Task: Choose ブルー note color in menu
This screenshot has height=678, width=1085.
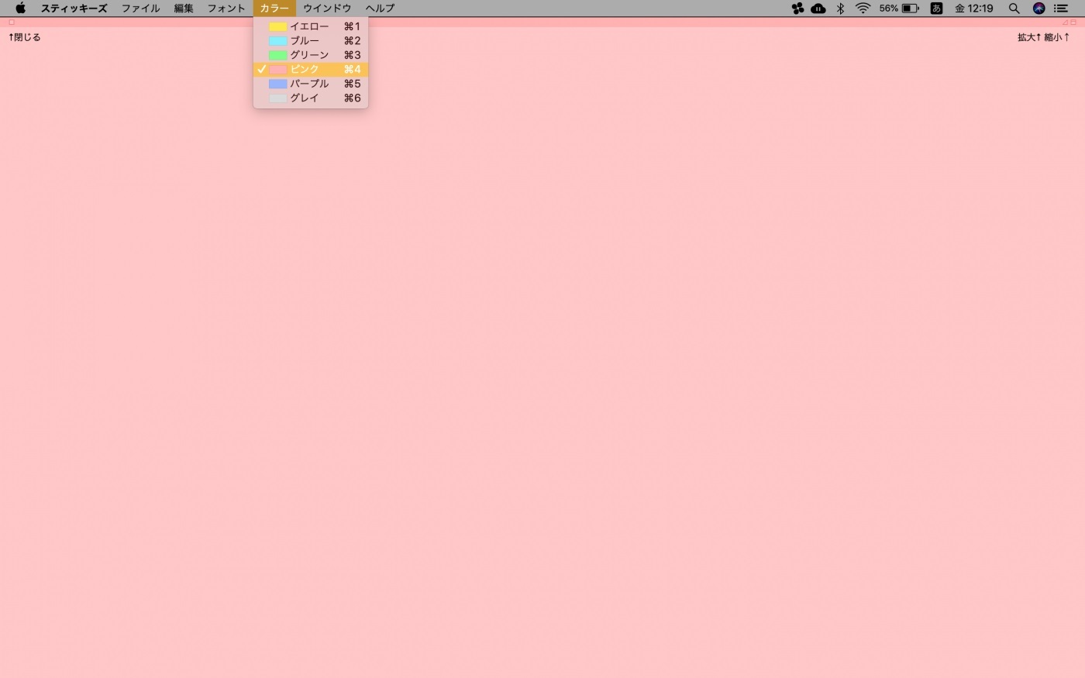Action: [x=311, y=40]
